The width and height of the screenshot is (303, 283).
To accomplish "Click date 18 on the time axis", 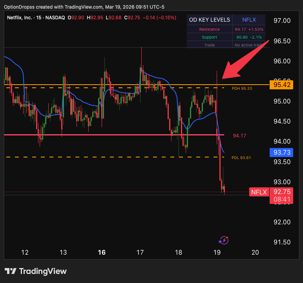I will point(178,252).
